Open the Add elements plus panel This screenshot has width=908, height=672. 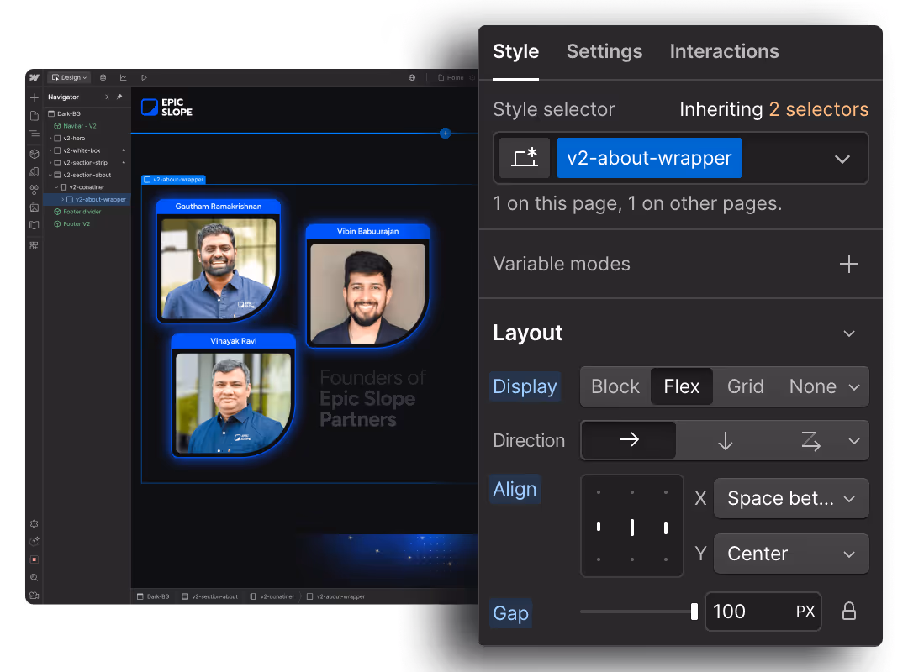tap(34, 97)
